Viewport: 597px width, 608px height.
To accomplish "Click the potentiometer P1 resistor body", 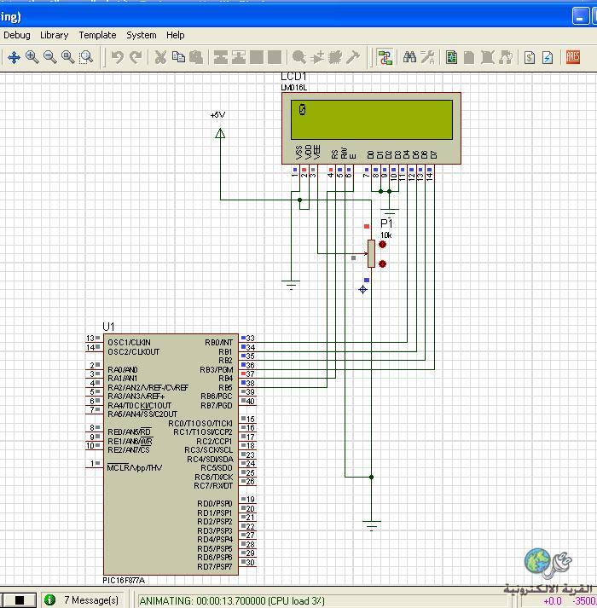I will click(x=371, y=253).
